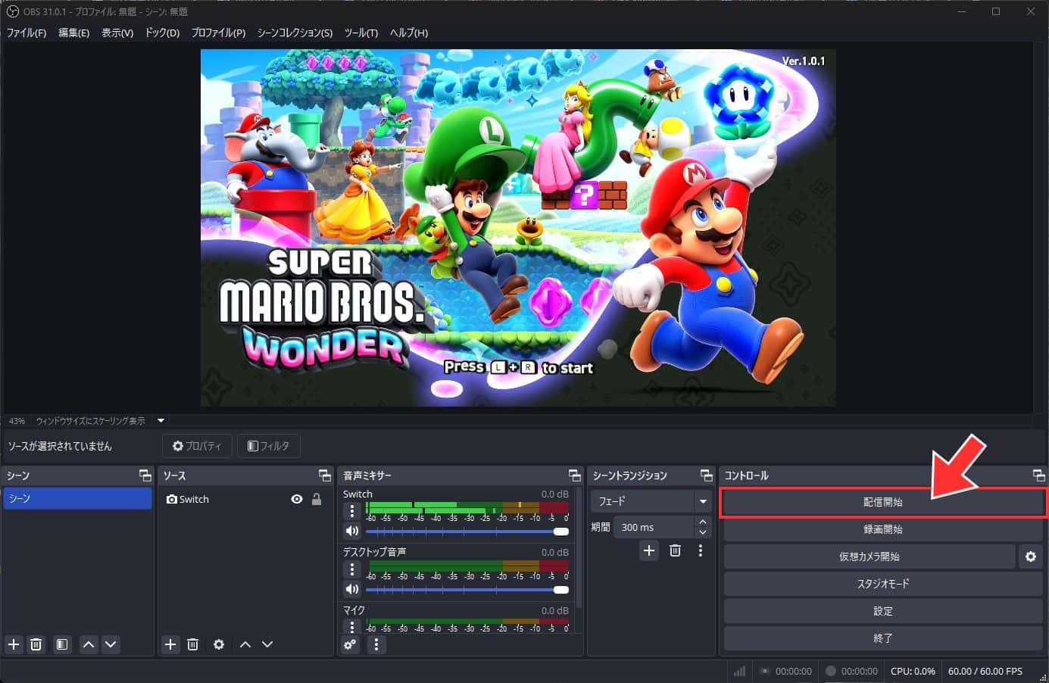Open virtual camera configuration gear
Viewport: 1049px width, 683px height.
point(1030,557)
